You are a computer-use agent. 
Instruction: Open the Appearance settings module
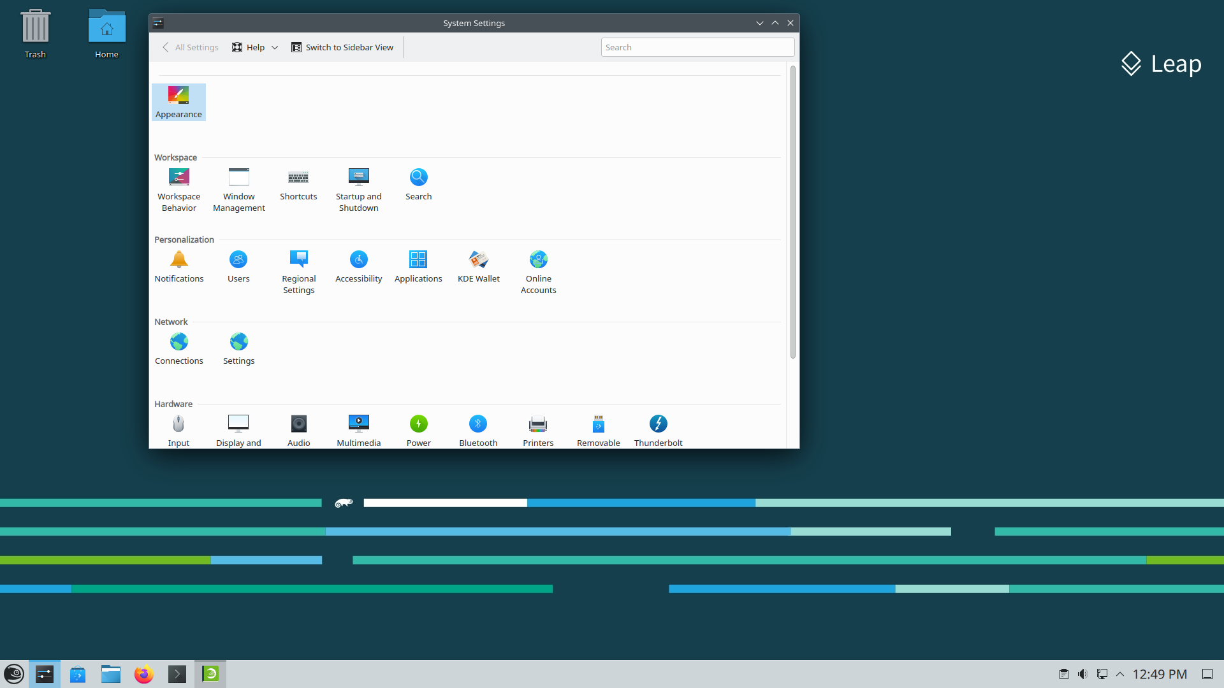pos(178,102)
